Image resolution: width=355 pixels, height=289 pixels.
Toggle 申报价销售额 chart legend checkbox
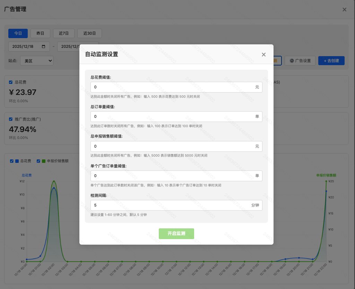pyautogui.click(x=38, y=161)
